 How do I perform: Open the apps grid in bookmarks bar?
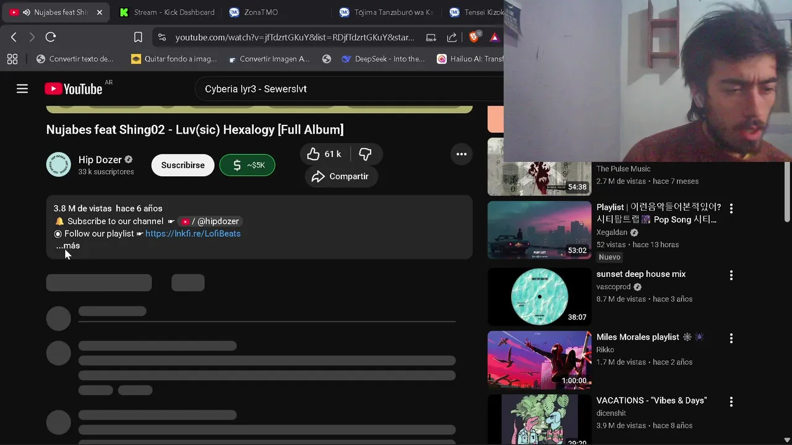coord(12,59)
